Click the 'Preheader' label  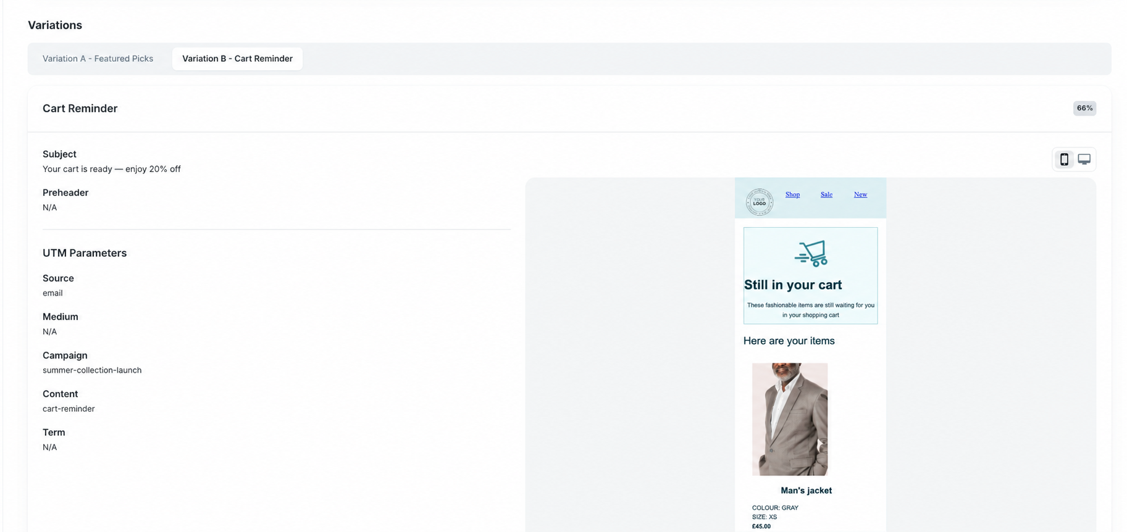point(65,193)
